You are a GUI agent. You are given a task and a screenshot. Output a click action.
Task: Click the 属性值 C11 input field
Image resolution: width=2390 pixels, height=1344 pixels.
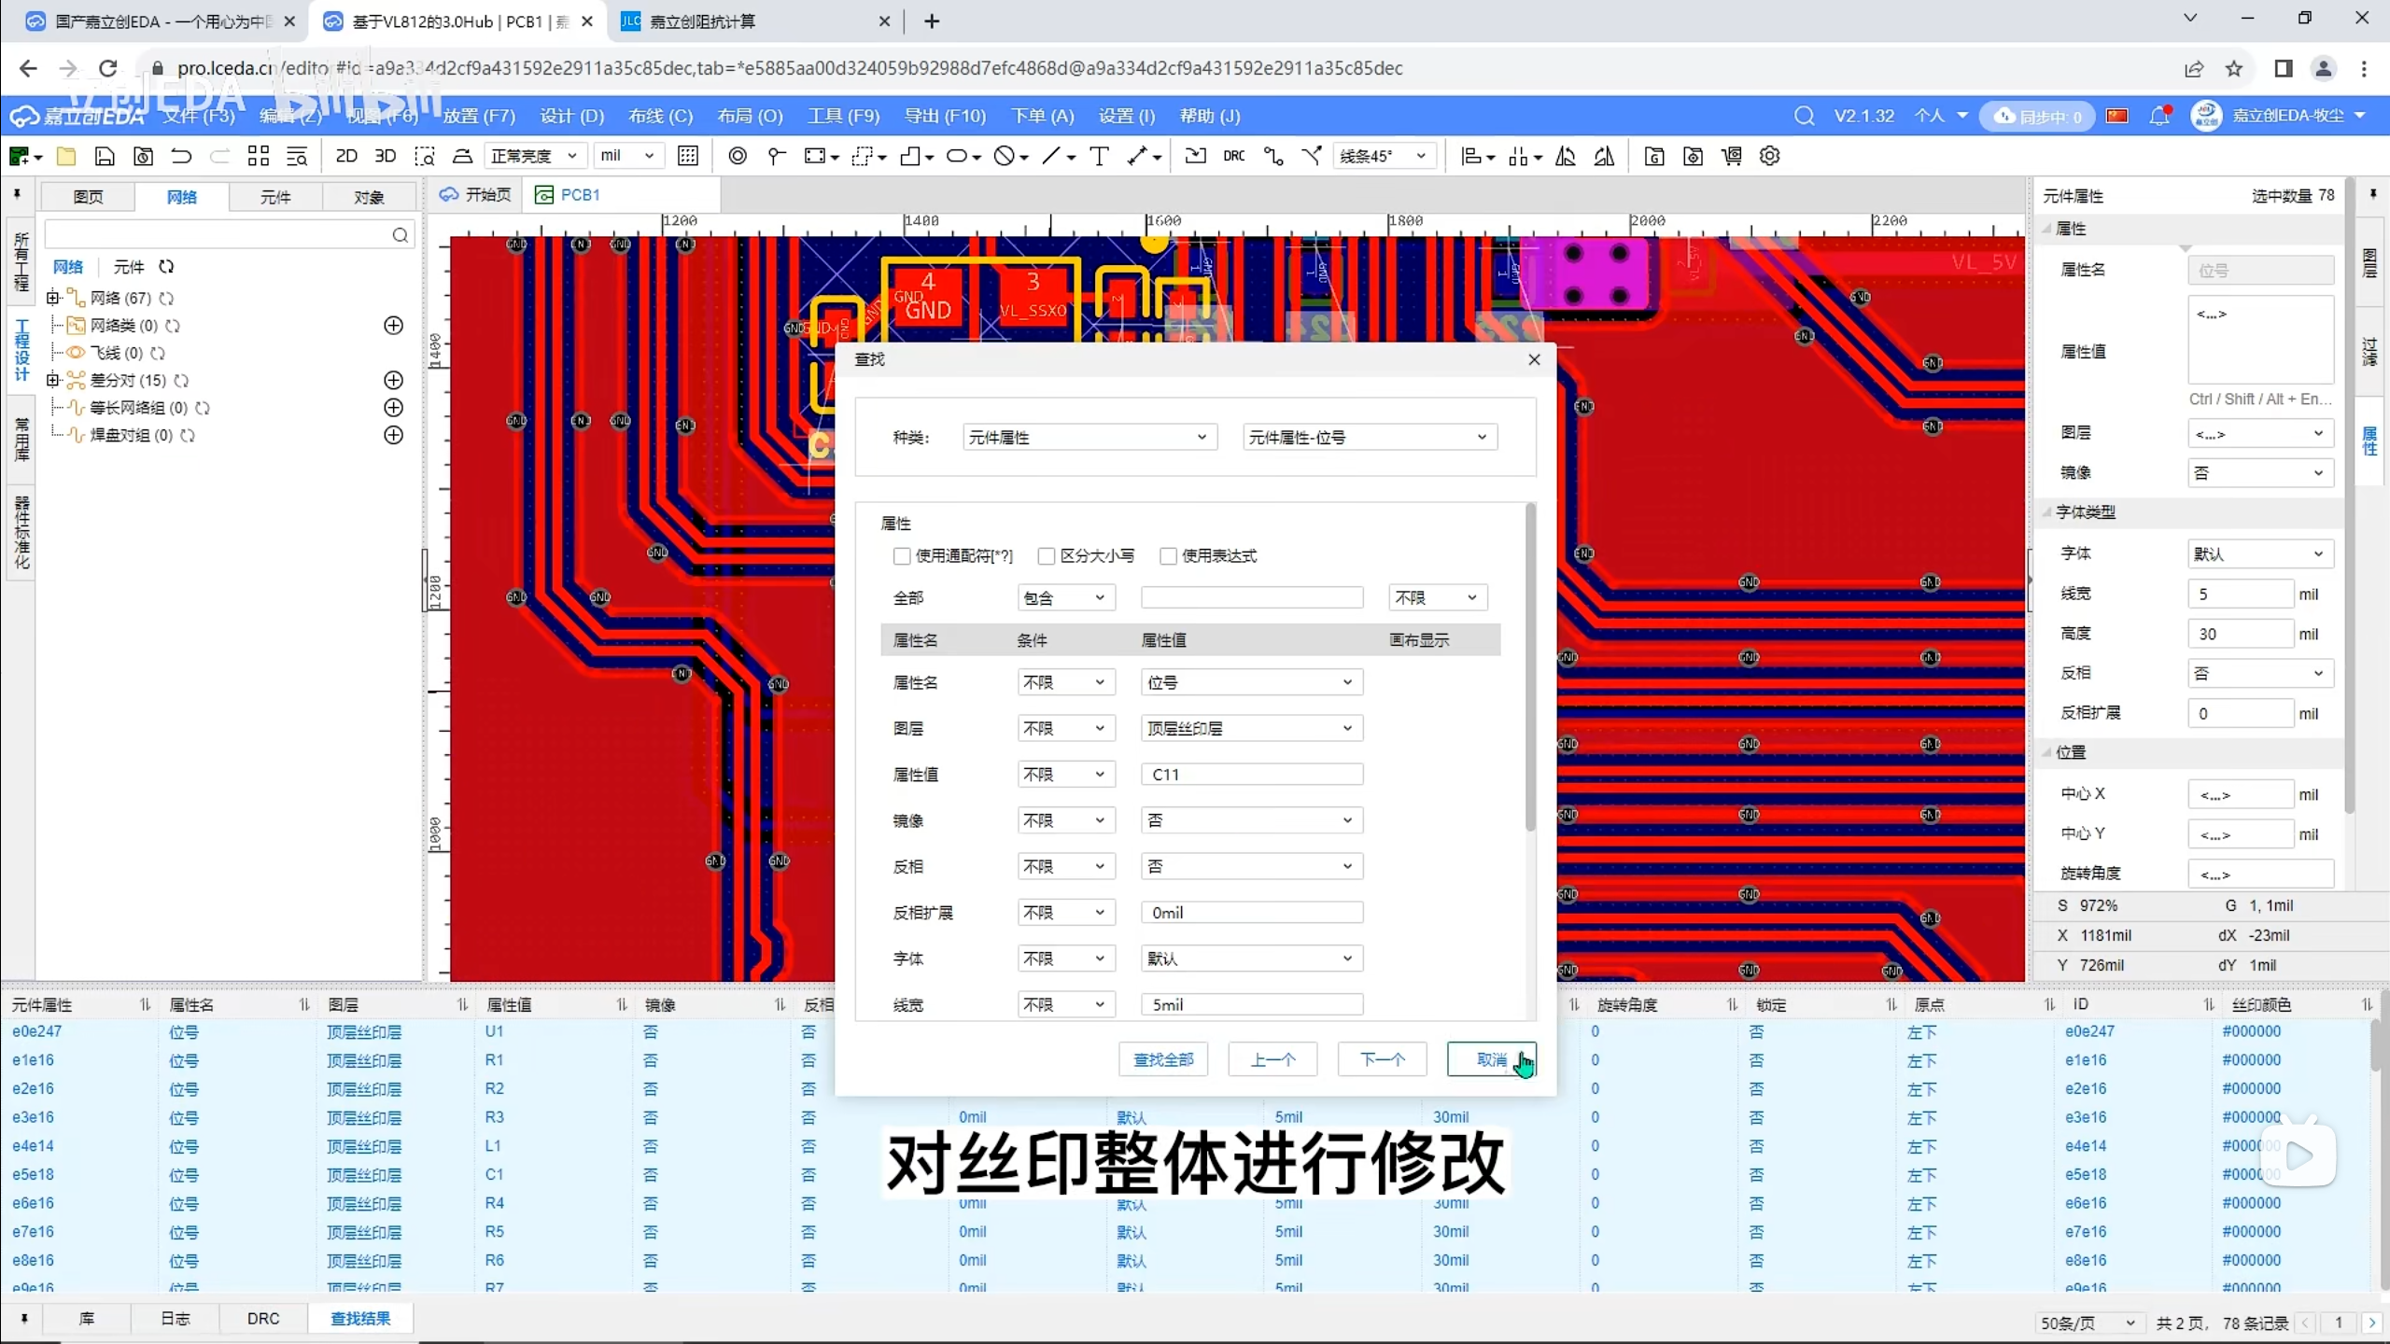pyautogui.click(x=1251, y=774)
